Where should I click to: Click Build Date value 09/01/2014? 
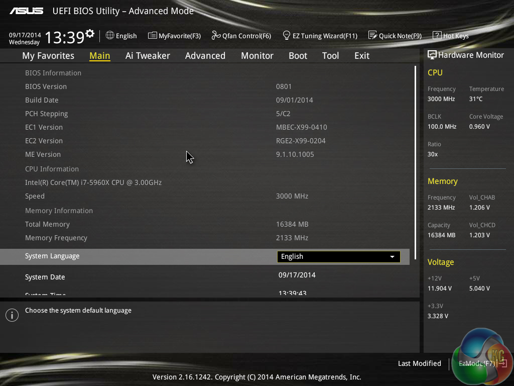[x=294, y=100]
